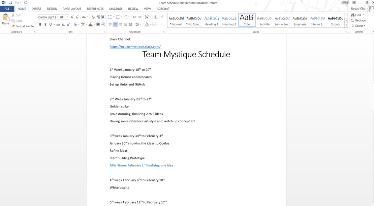Increase font size with Grow Font
The height and width of the screenshot is (206, 374).
pyautogui.click(x=72, y=17)
